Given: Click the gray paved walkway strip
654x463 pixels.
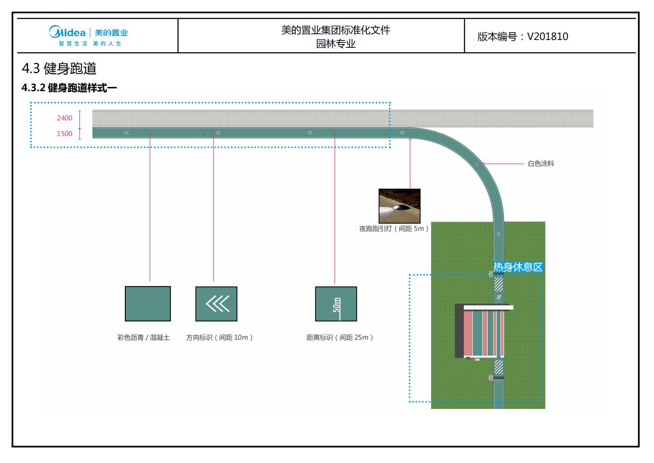Looking at the screenshot, I should 342,119.
